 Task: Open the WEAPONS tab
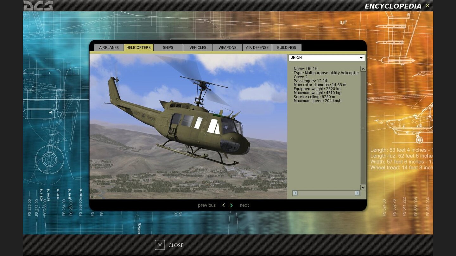(227, 47)
